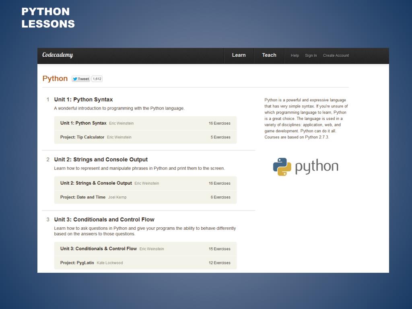Click the '15 Exercises' label
This screenshot has height=309, width=412.
click(x=220, y=249)
